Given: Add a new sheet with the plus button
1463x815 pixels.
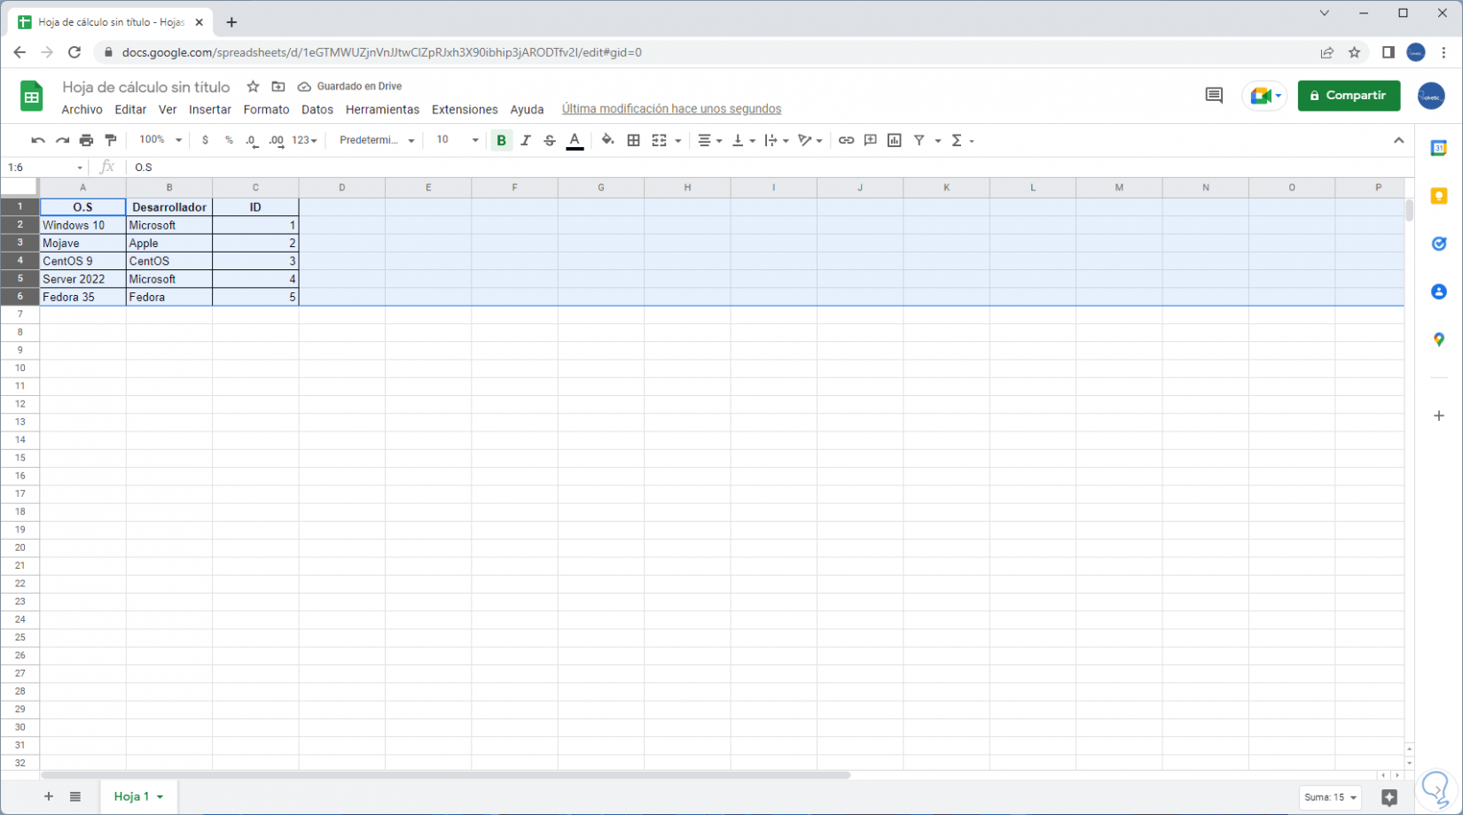Looking at the screenshot, I should pos(49,796).
